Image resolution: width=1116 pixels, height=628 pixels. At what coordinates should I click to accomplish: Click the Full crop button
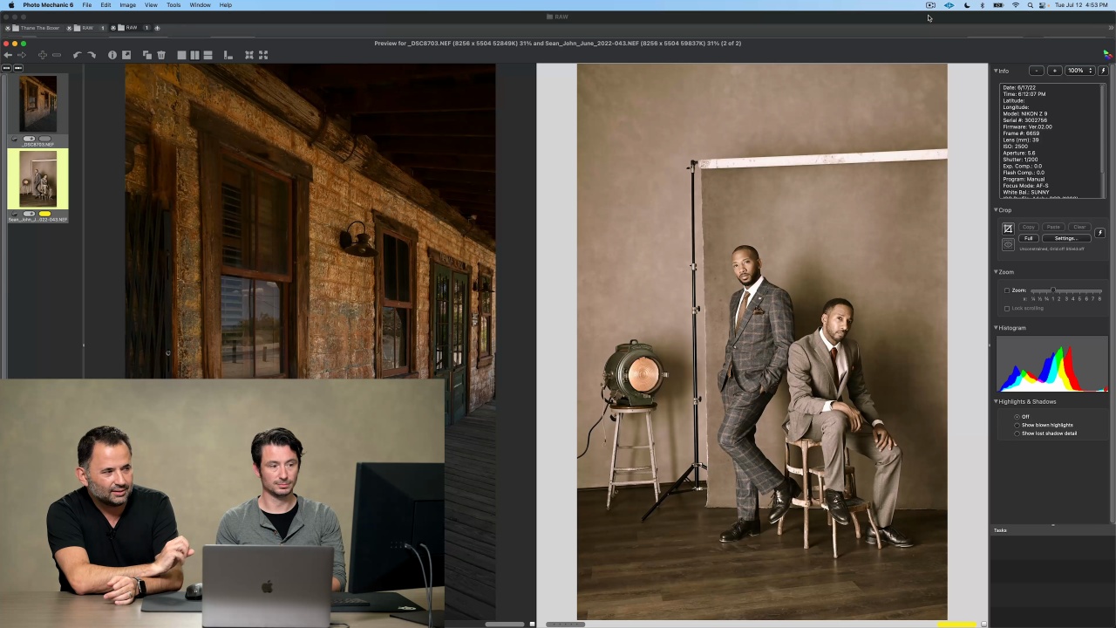1029,238
